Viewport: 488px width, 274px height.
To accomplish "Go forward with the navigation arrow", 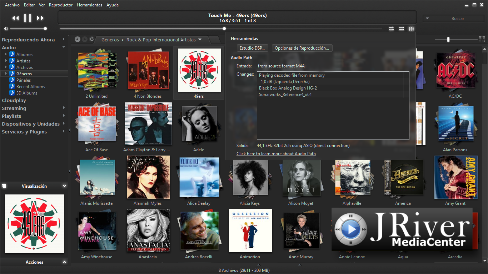I will click(x=85, y=39).
